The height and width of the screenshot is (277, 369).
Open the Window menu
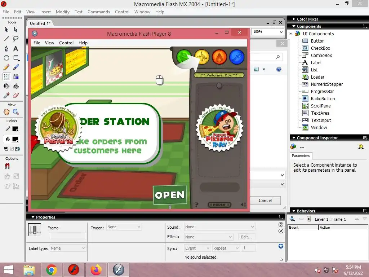coord(142,12)
